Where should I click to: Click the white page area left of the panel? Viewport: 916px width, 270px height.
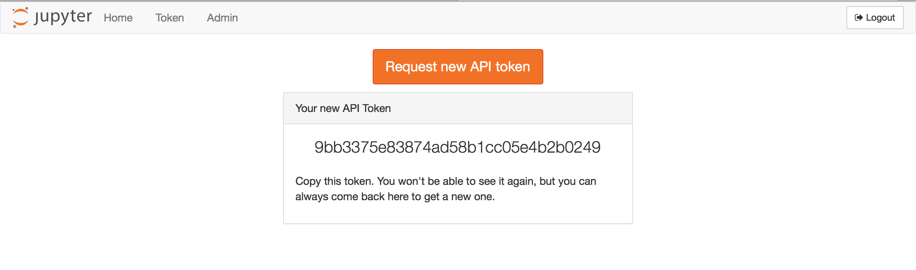[142, 153]
